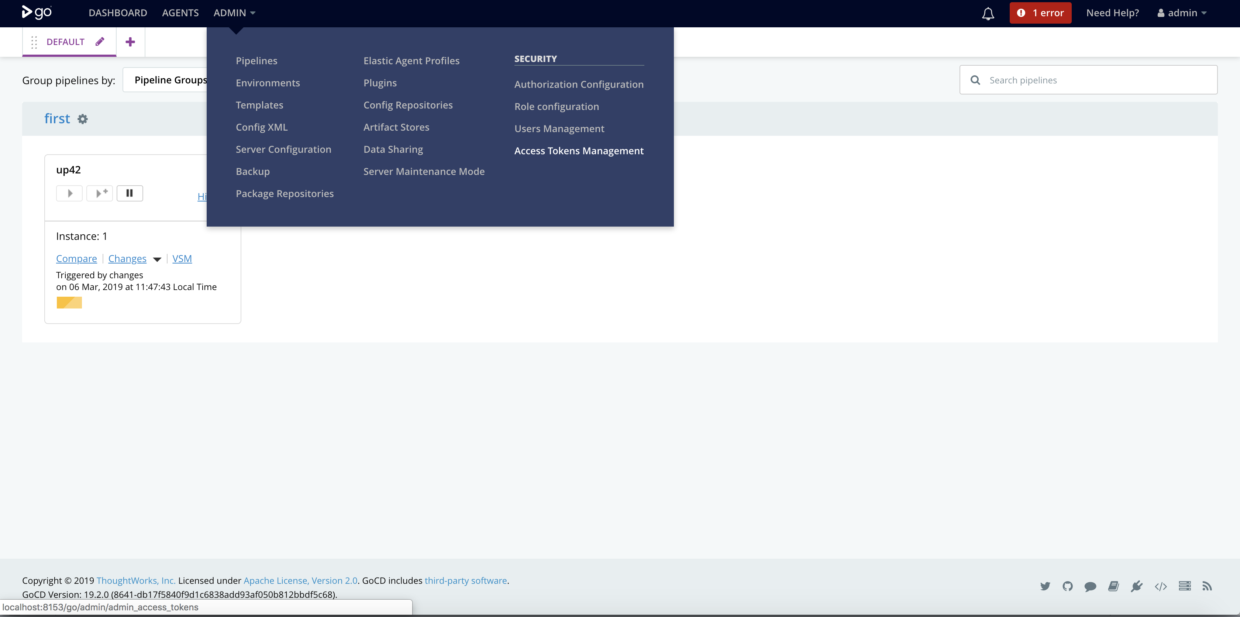Open the Pipeline Groups grouping dropdown

[x=165, y=80]
